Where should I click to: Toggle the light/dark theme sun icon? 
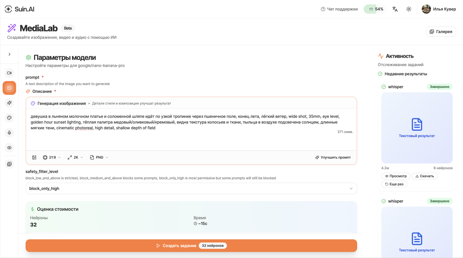[409, 9]
